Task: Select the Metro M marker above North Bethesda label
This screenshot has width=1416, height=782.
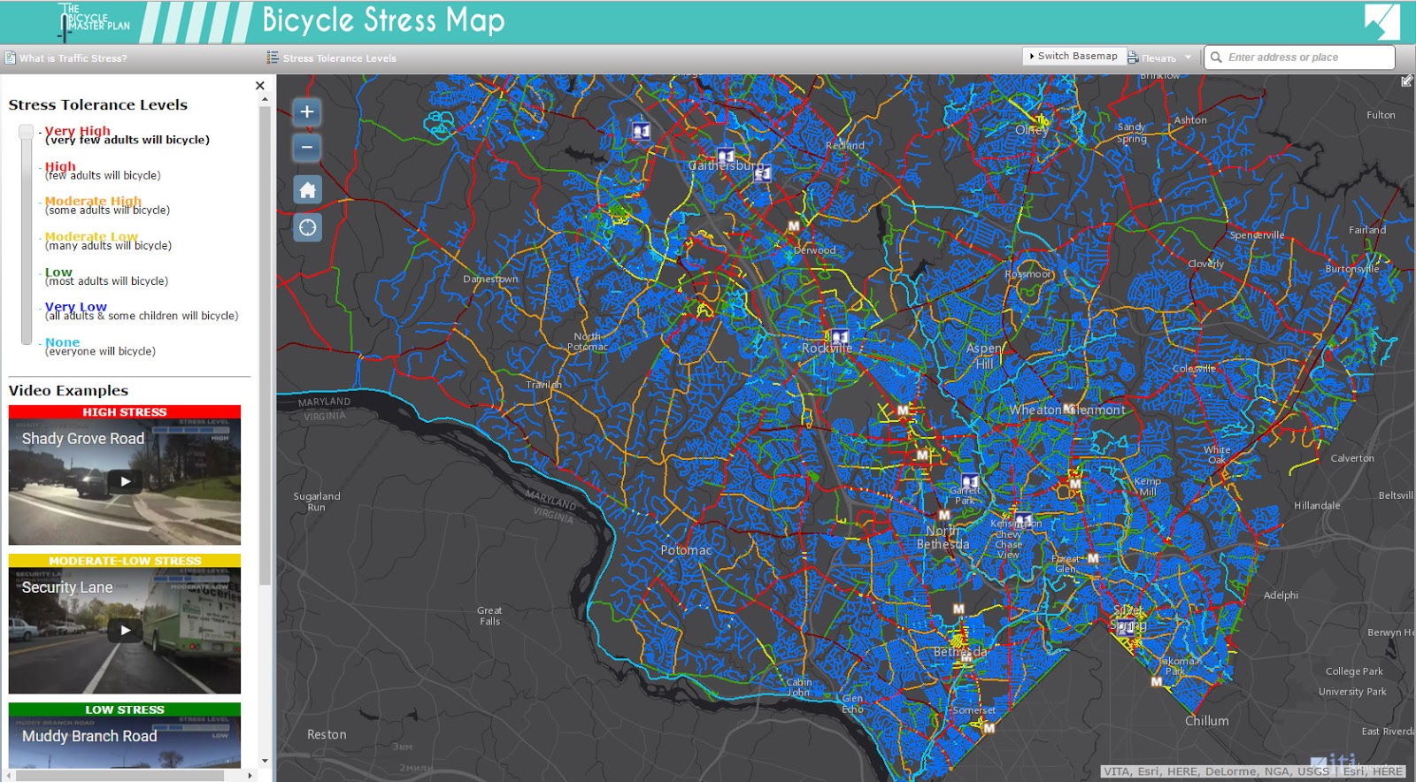Action: tap(944, 515)
